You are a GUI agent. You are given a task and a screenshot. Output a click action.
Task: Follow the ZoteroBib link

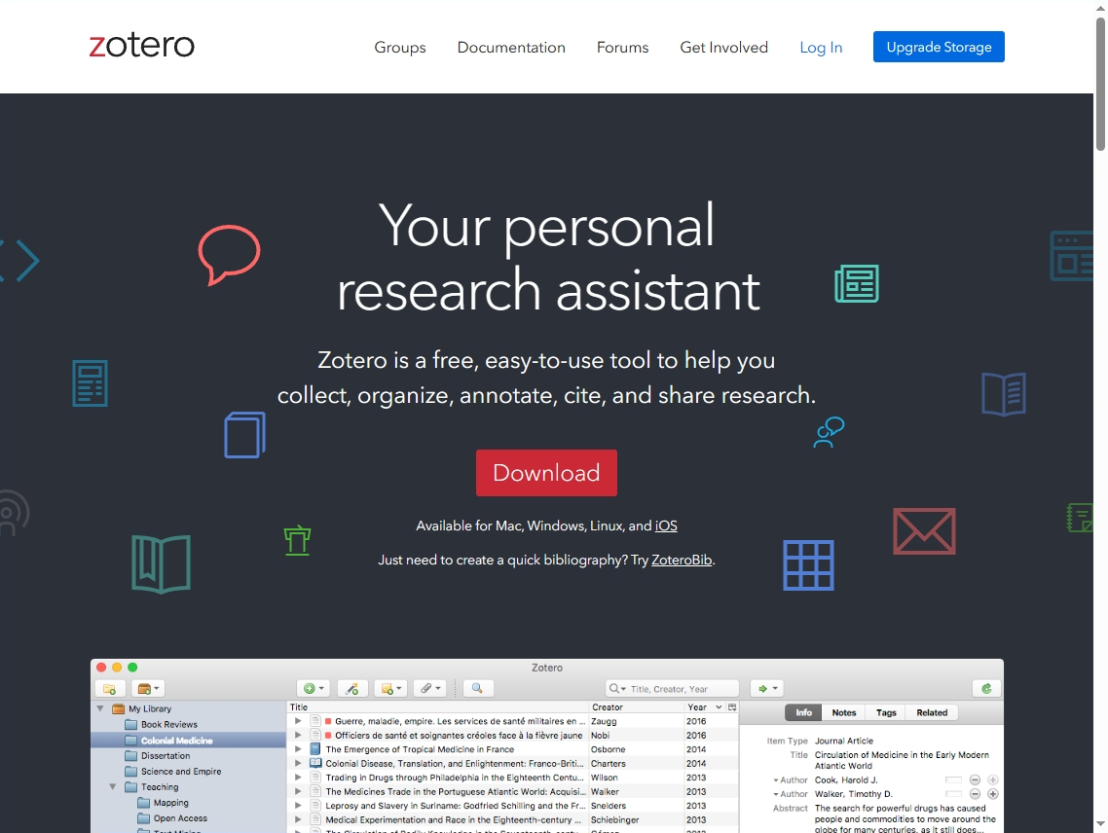[682, 561]
